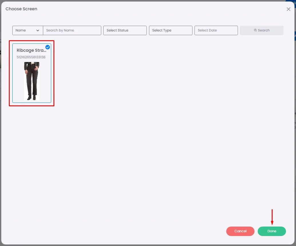
Task: Click the red Cancel button
Action: coord(240,231)
